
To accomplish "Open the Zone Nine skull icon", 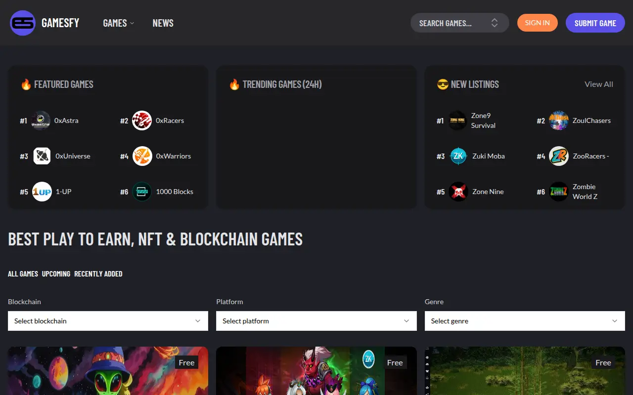I will [x=458, y=192].
